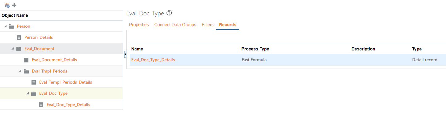Click the Eval_Doc_Type_Details record icon in tree
Image resolution: width=446 pixels, height=131 pixels.
pyautogui.click(x=41, y=105)
